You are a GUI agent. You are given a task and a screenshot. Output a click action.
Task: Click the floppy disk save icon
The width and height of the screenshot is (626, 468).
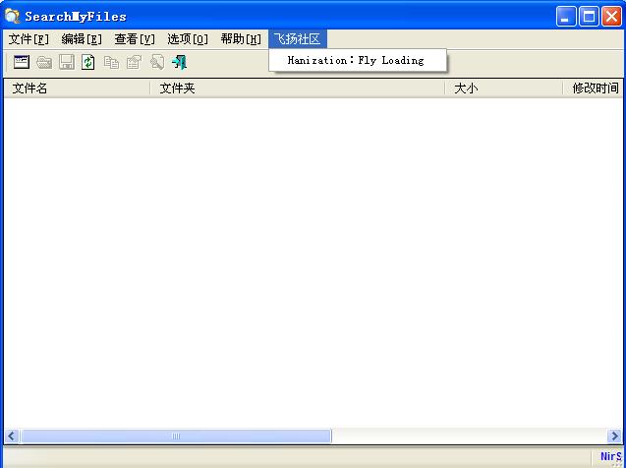(x=67, y=62)
